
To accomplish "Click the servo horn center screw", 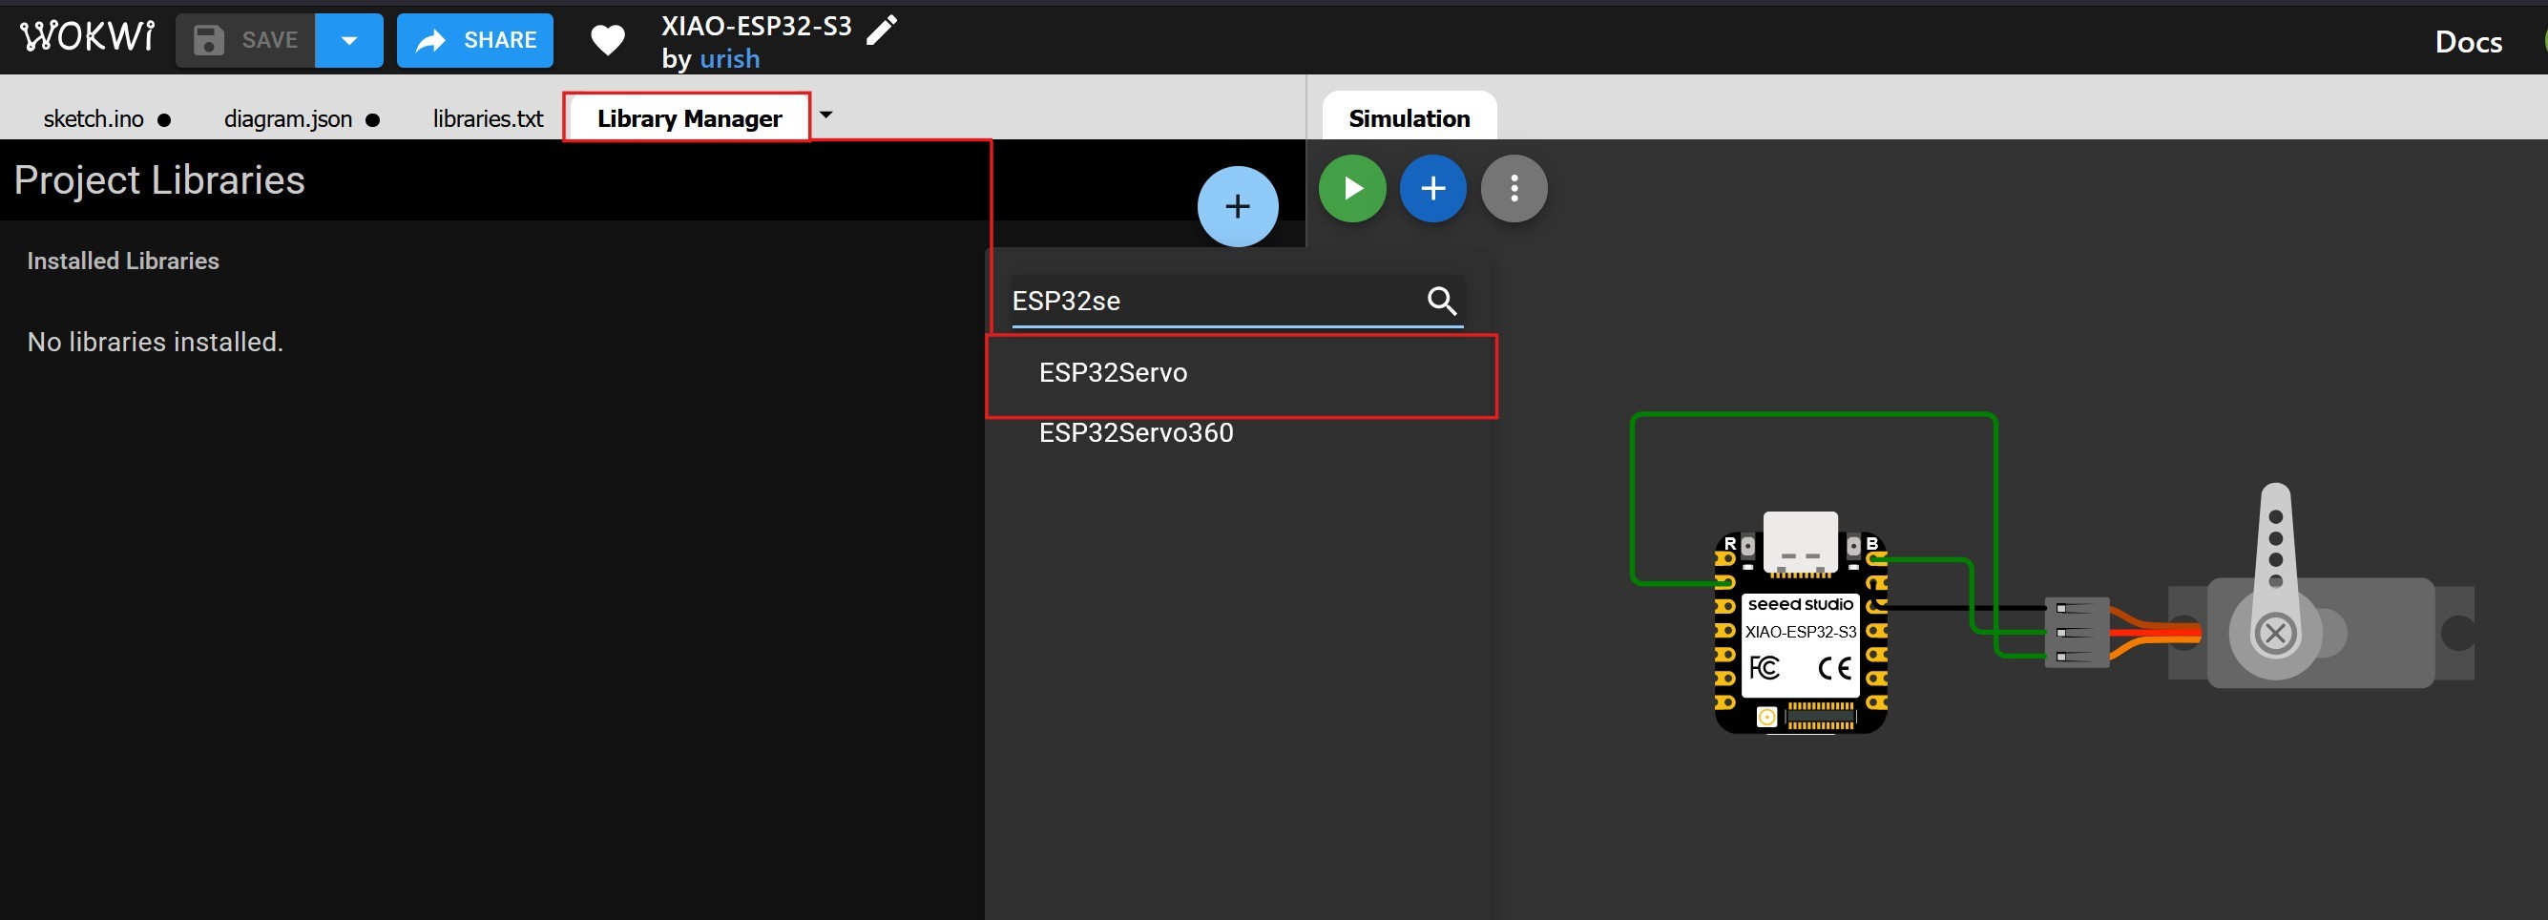I will click(2275, 633).
